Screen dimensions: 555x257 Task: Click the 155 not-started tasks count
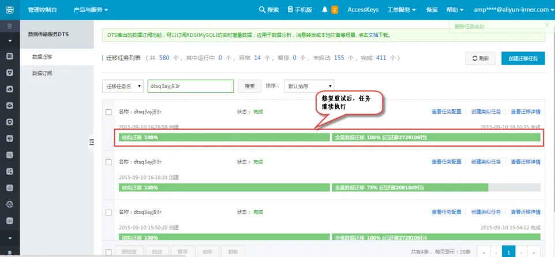(339, 58)
